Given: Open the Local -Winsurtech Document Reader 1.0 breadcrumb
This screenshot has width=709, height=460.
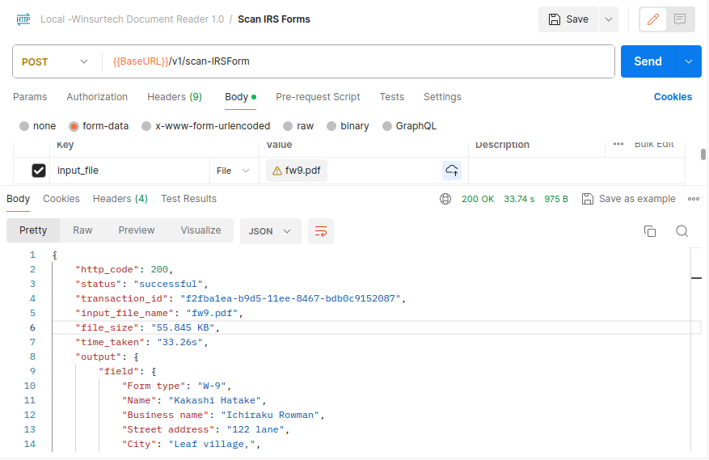Looking at the screenshot, I should pos(132,19).
